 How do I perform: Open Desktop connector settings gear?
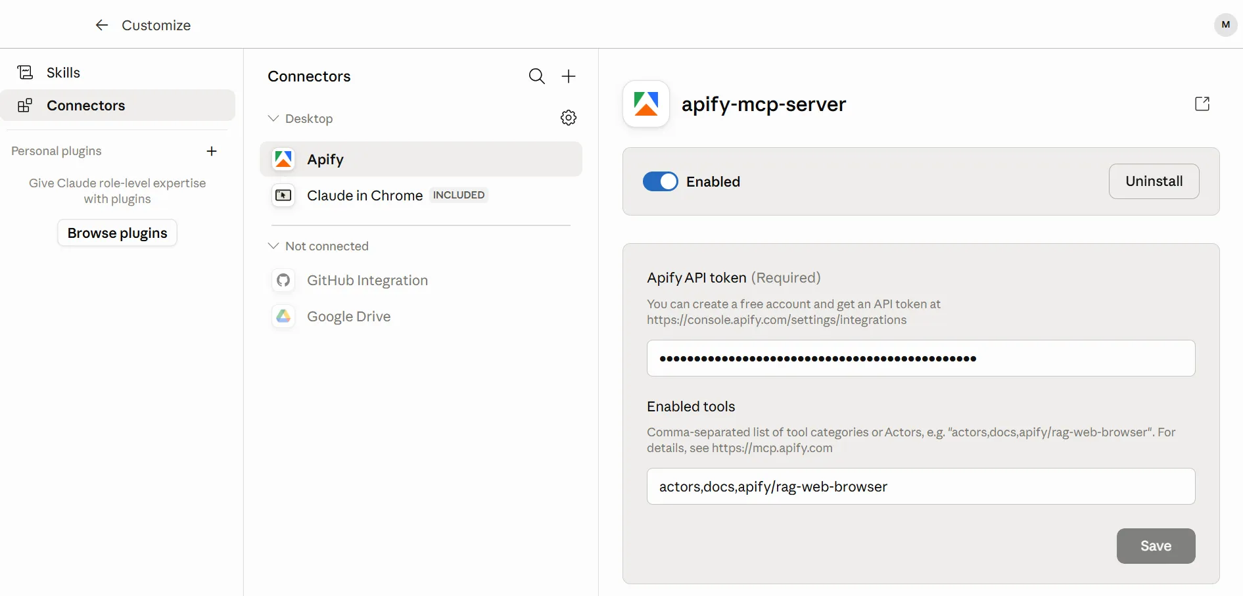(x=569, y=118)
